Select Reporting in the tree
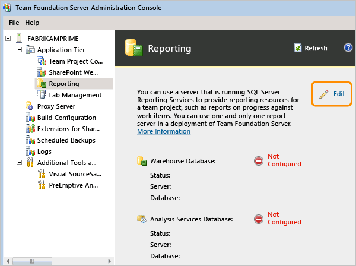Screen dimensions: 356x266 click(63, 84)
